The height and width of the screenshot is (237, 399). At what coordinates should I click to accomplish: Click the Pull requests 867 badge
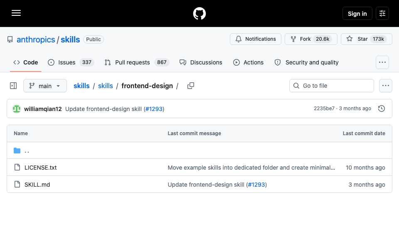pos(162,62)
